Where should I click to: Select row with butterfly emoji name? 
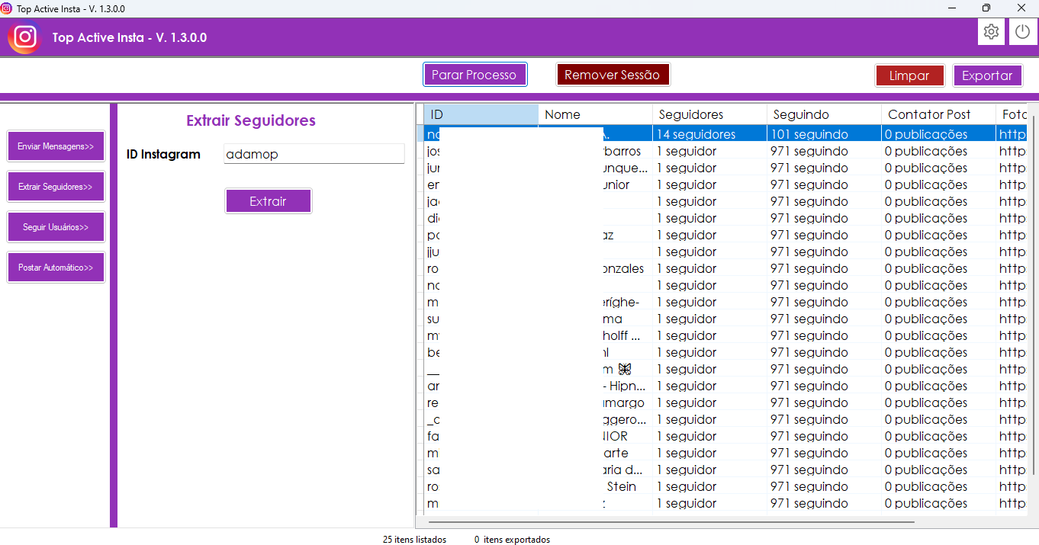(726, 369)
